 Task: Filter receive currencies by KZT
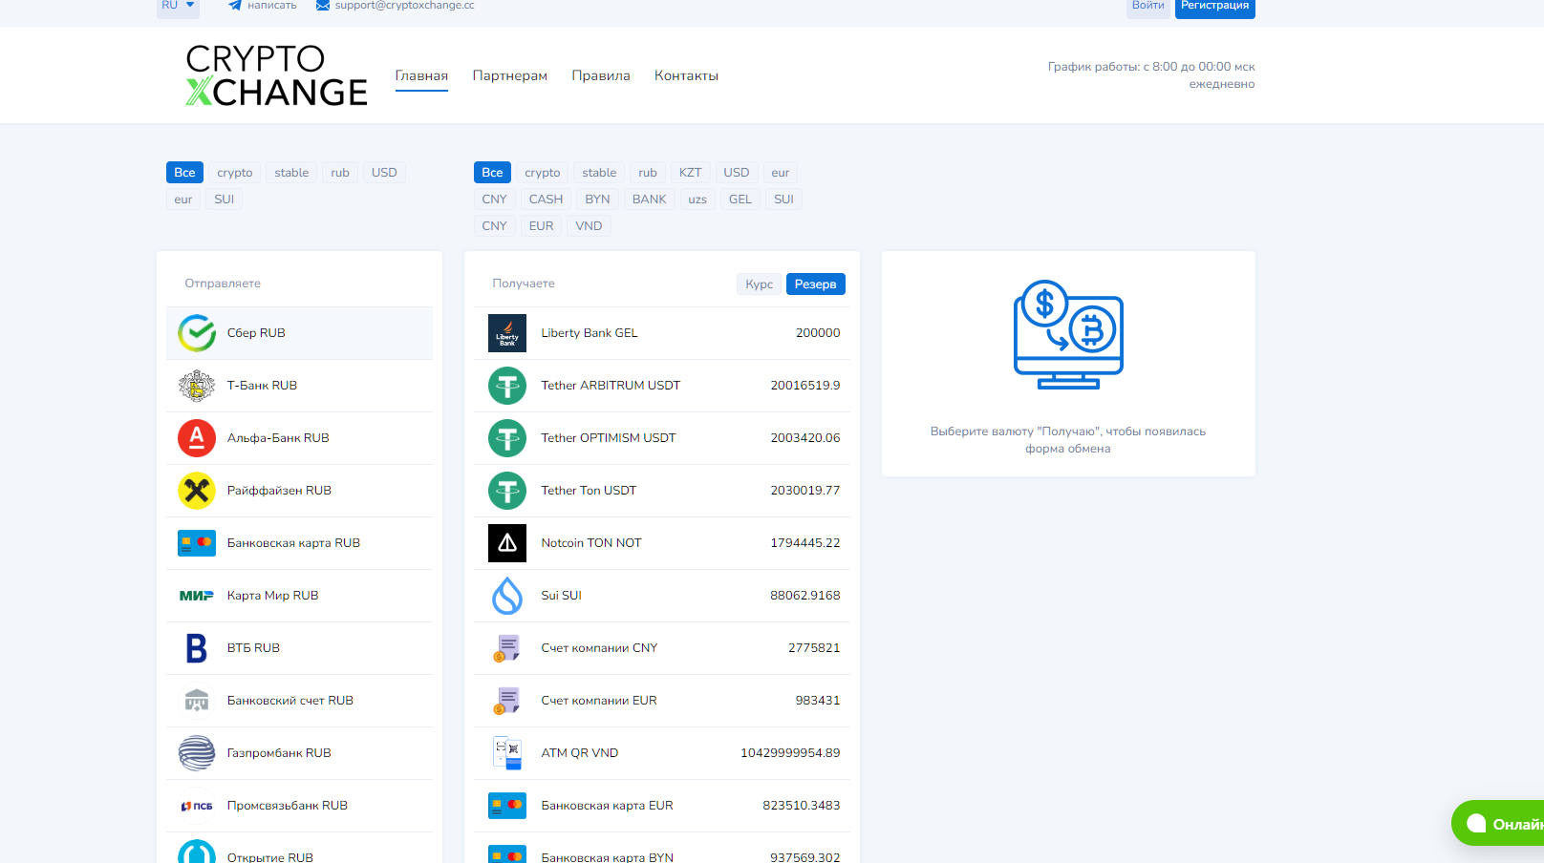[x=691, y=173]
